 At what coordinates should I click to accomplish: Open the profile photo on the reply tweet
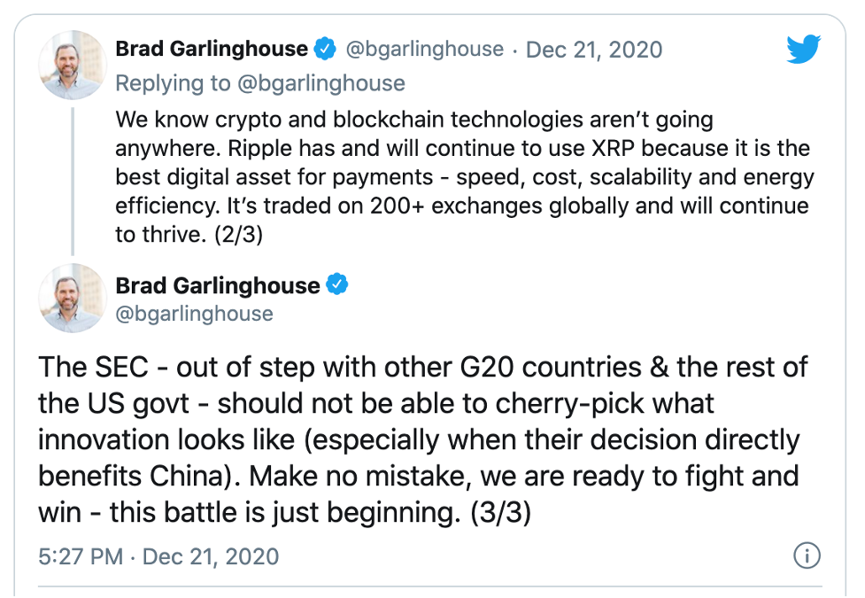pos(73,66)
